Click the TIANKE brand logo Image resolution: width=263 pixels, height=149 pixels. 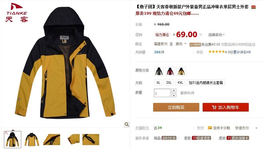tap(17, 12)
